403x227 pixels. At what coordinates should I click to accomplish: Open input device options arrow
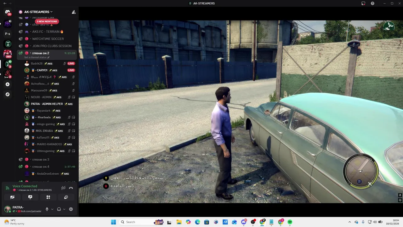(x=52, y=209)
